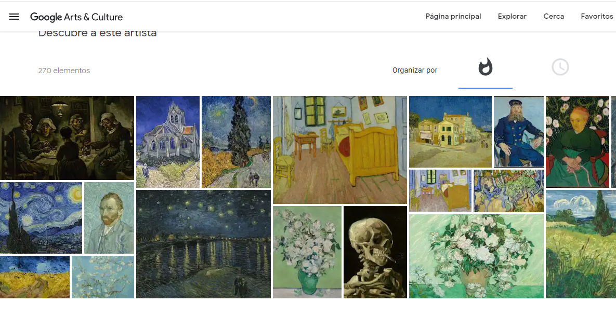The height and width of the screenshot is (317, 616).
Task: Open The Potato Eaters painting
Action: 67,137
